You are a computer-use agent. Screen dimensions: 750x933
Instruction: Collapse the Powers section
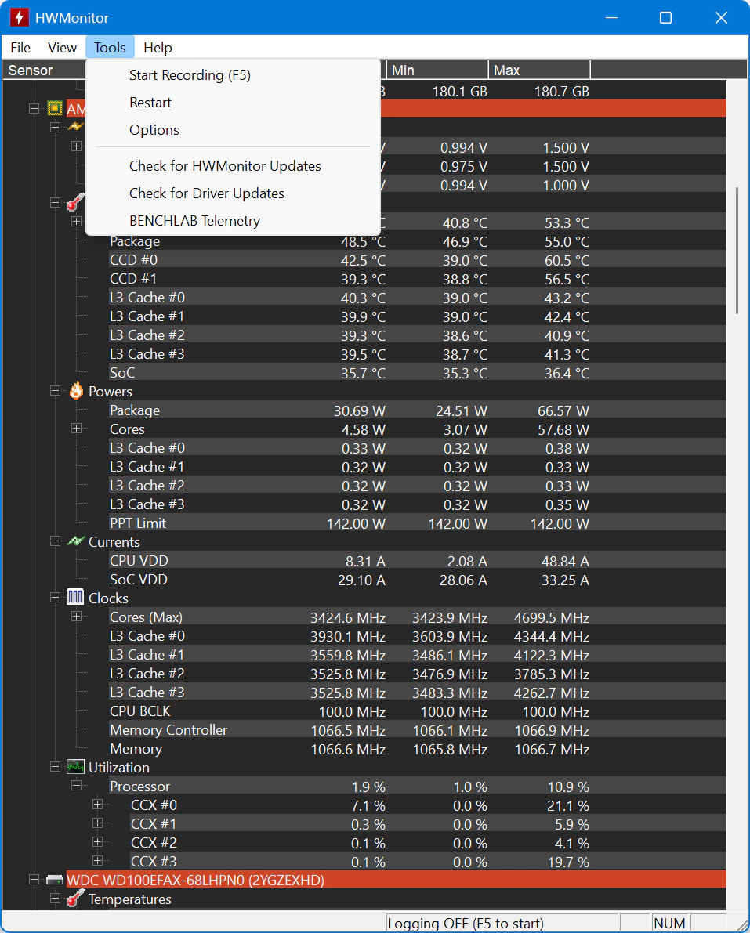[56, 391]
